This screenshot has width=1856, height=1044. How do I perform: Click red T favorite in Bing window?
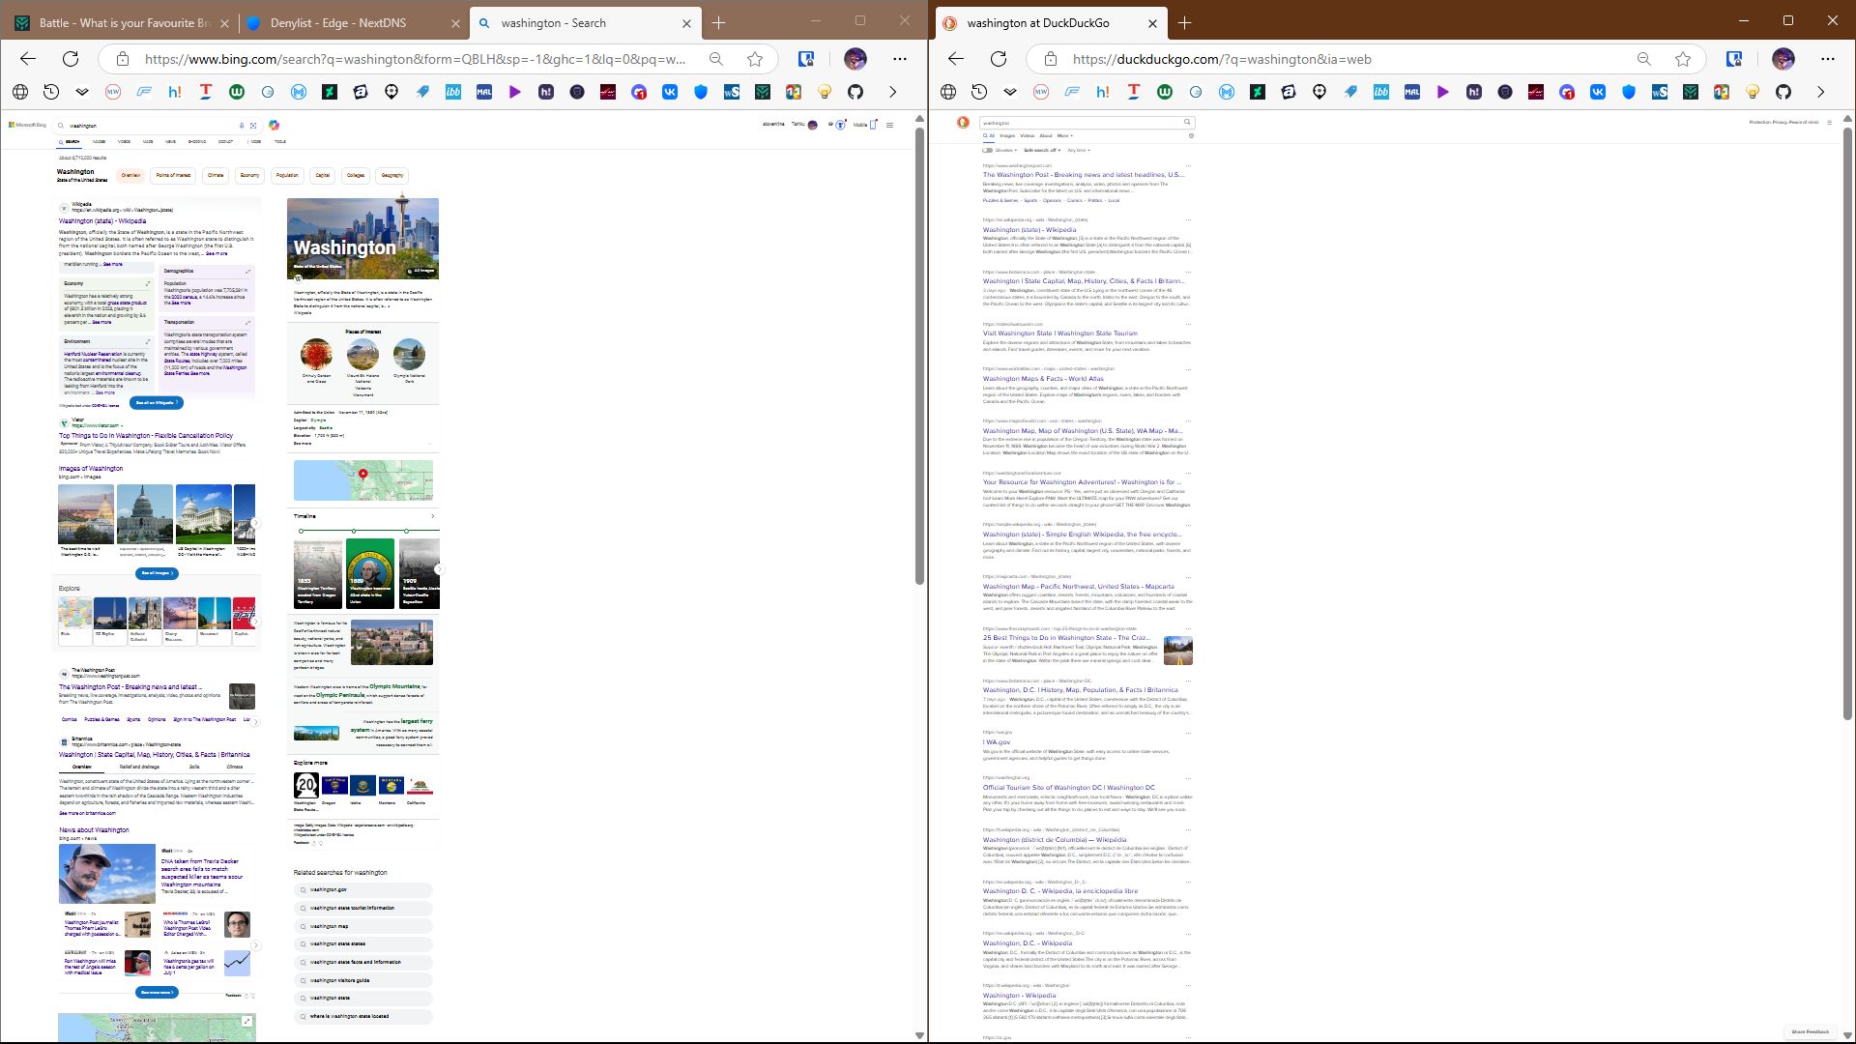point(206,92)
